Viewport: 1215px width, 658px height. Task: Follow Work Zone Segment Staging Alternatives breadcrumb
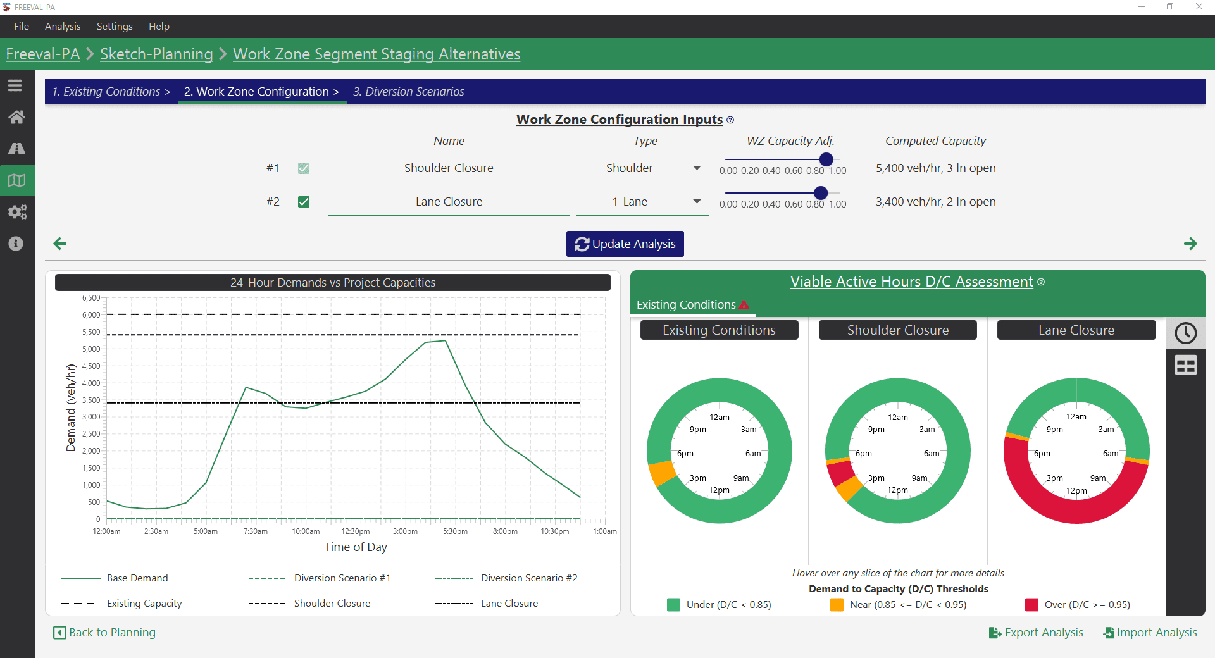[377, 54]
